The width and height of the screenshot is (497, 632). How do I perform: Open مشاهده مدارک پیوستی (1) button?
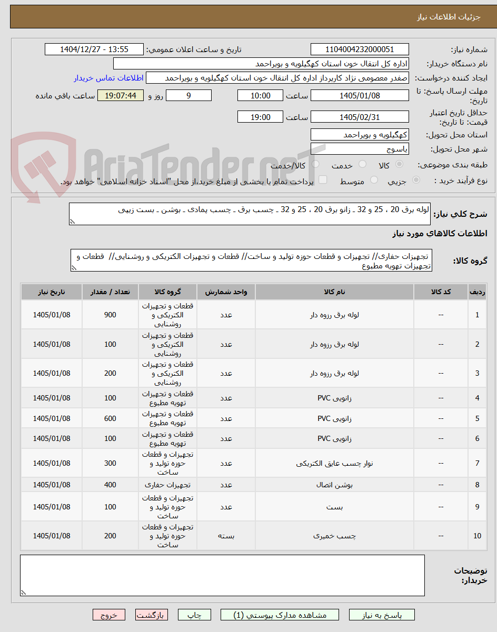click(x=280, y=615)
